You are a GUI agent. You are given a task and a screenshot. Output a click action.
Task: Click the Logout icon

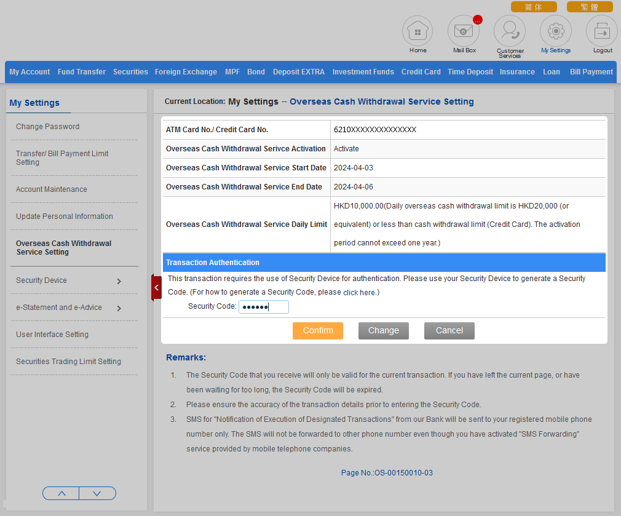(602, 31)
